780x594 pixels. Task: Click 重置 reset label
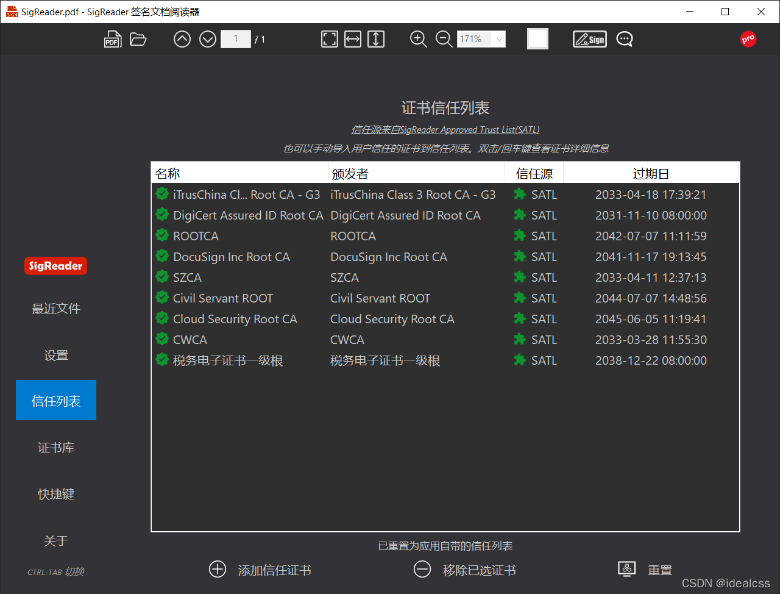click(660, 570)
